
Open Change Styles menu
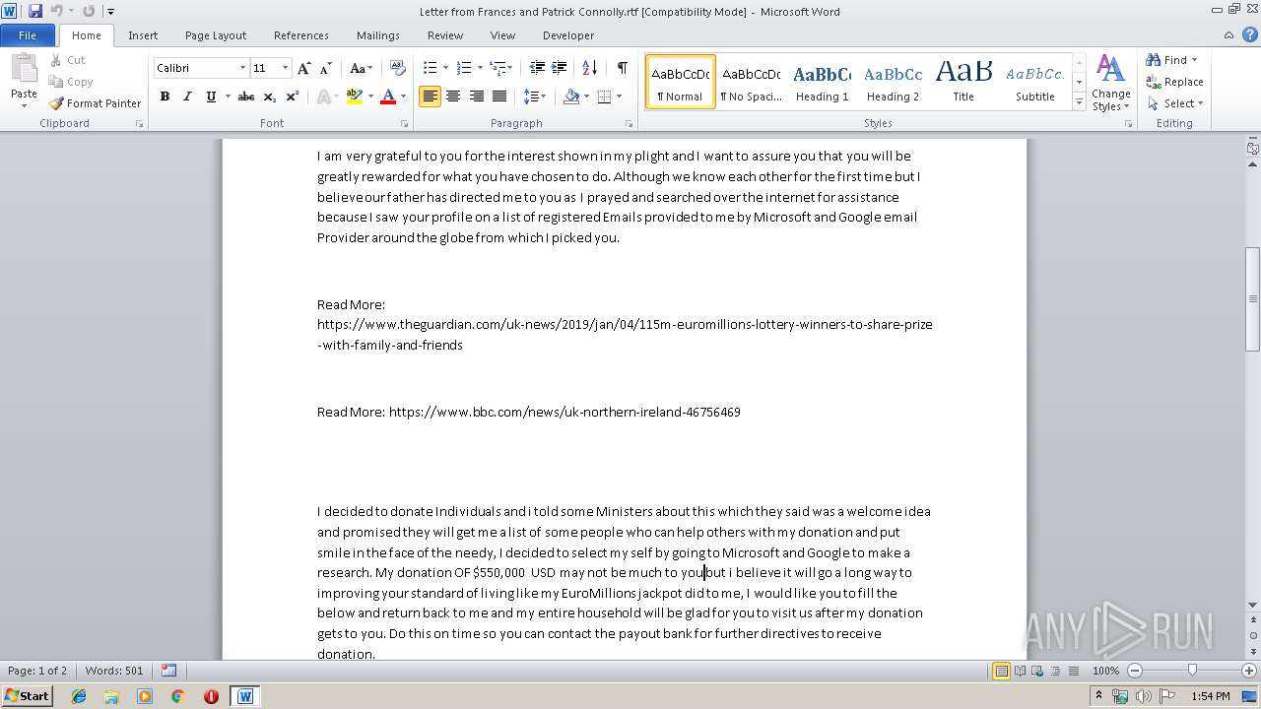1111,83
